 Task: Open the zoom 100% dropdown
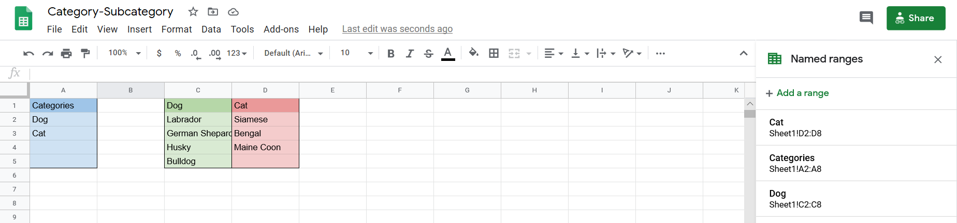(x=124, y=53)
